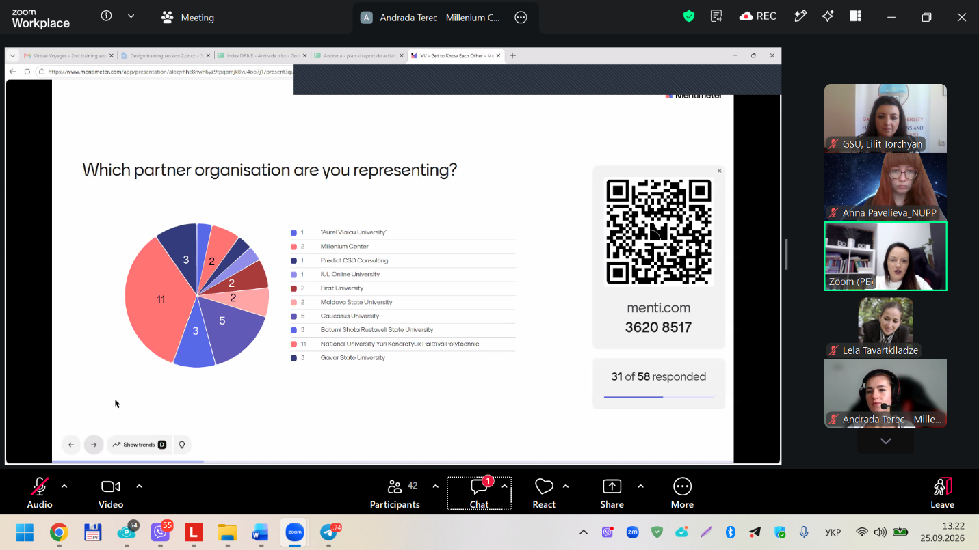
Task: Open the Chat panel
Action: tap(479, 493)
